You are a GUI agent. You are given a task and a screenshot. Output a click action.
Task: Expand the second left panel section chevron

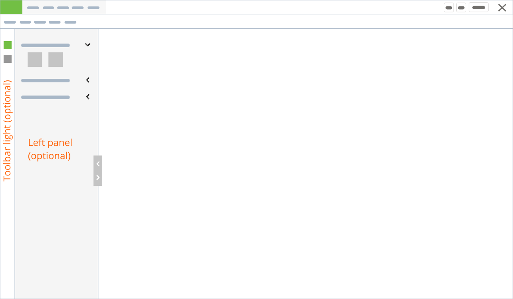[88, 80]
